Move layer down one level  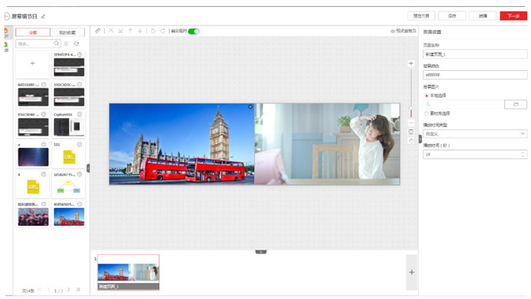tap(140, 31)
